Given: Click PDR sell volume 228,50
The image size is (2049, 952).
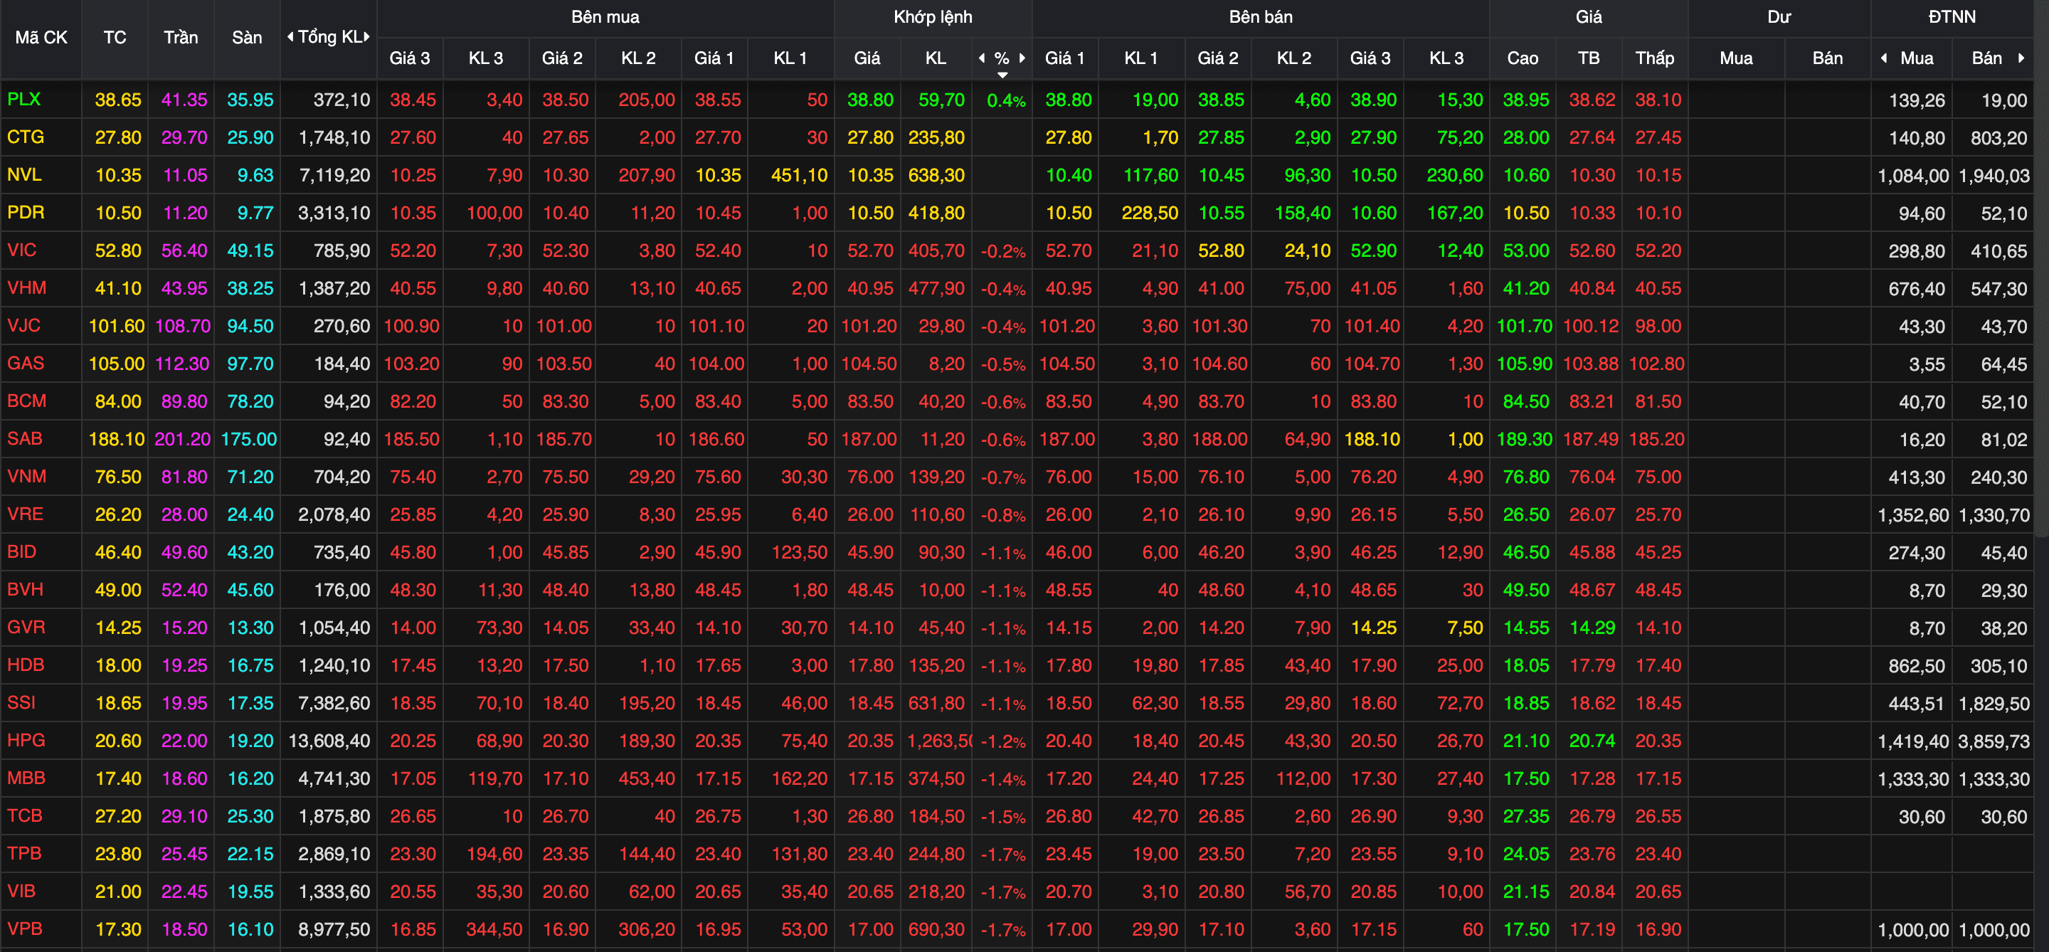Looking at the screenshot, I should coord(1150,213).
